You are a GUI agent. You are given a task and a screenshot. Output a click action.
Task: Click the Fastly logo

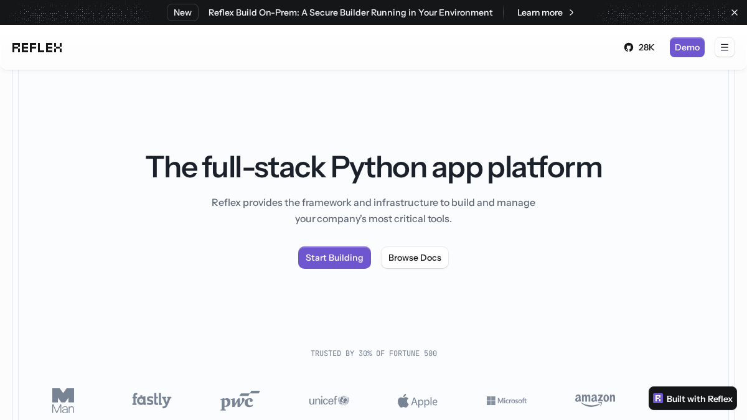click(x=151, y=400)
